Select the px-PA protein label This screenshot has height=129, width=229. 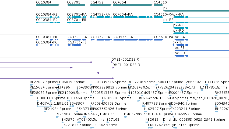(x=180, y=37)
